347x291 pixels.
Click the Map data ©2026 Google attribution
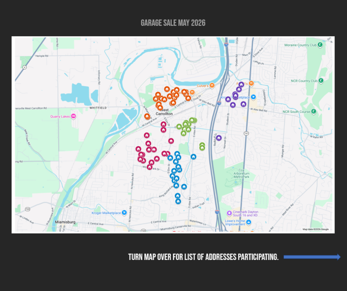coord(316,229)
